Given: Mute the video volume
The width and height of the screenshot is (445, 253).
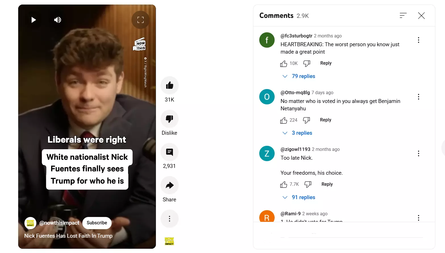Looking at the screenshot, I should (x=58, y=20).
